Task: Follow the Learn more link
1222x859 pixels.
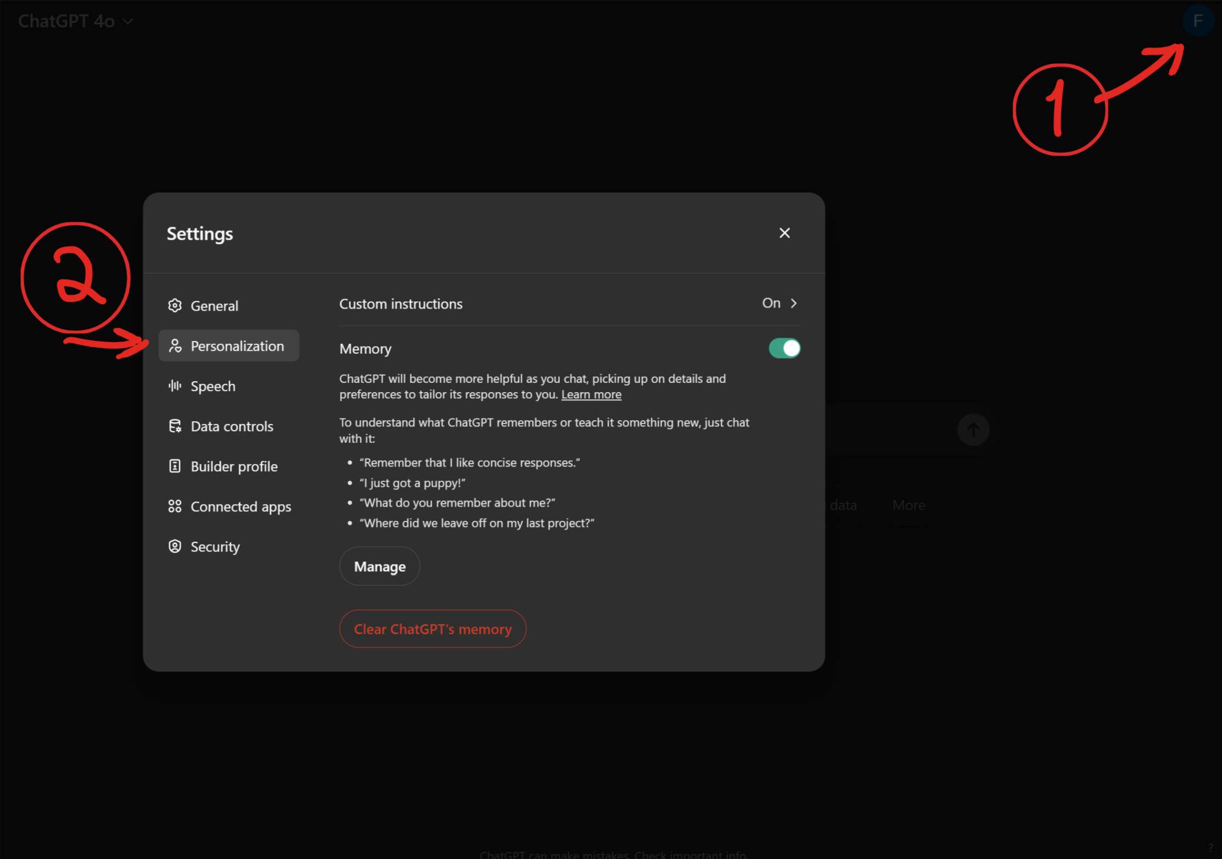Action: pos(591,394)
